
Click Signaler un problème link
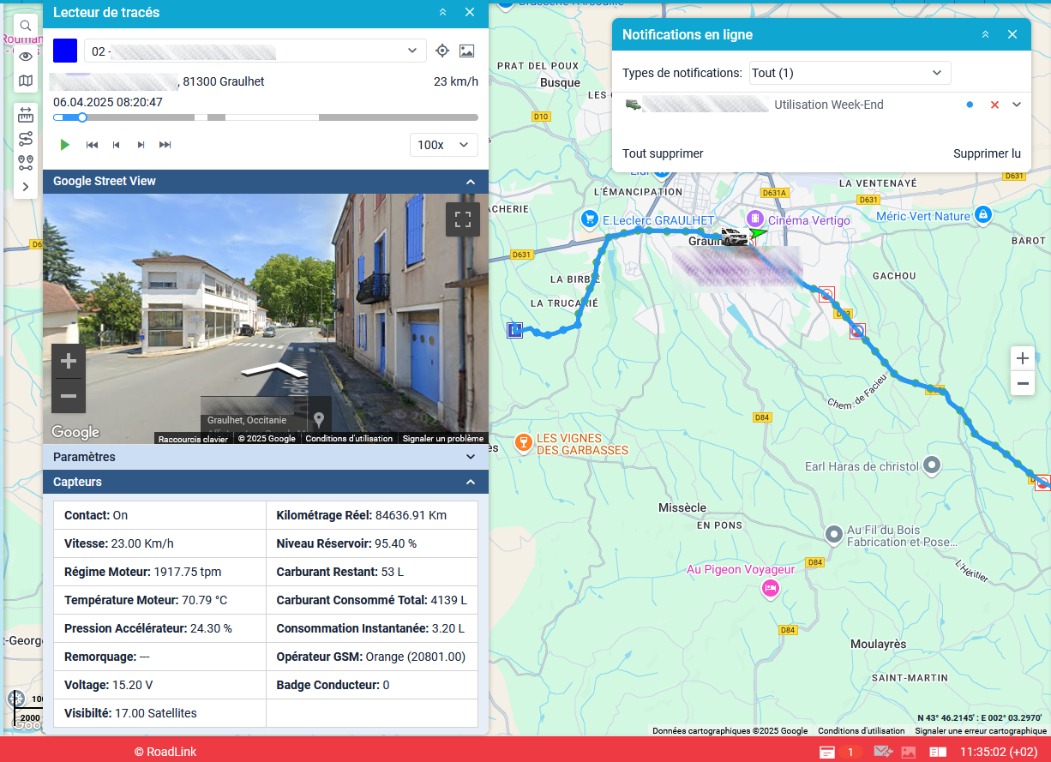pos(445,439)
